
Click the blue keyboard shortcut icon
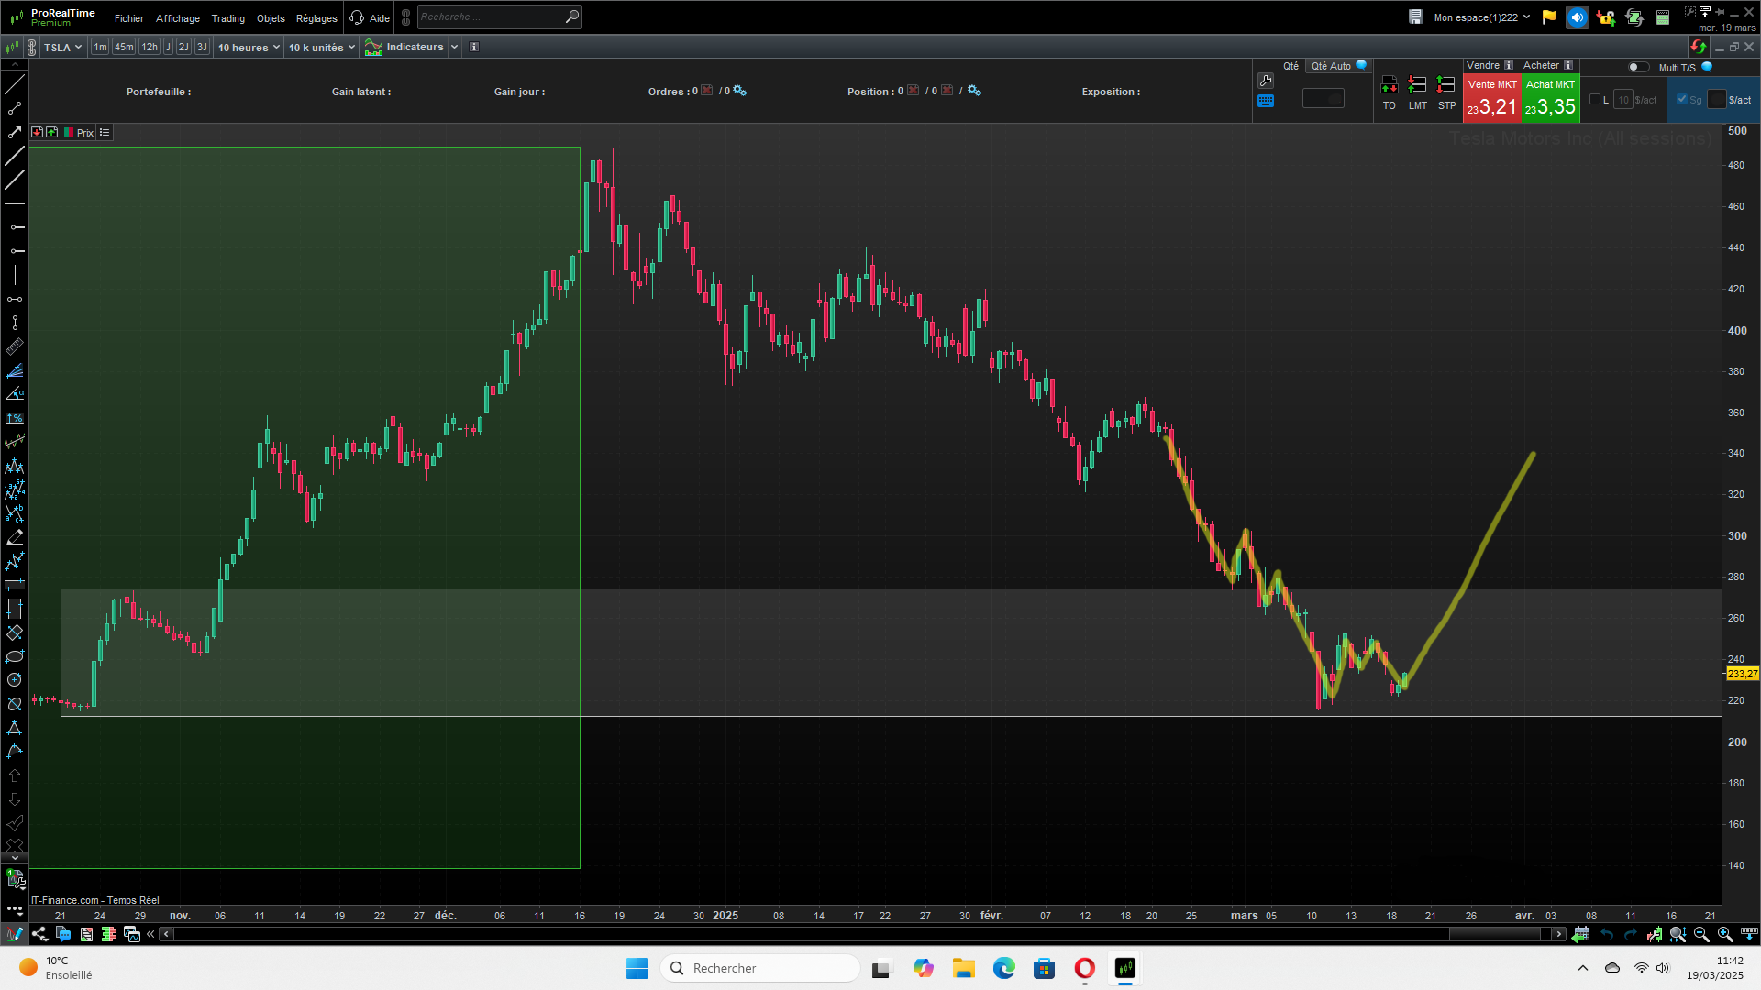[1266, 102]
